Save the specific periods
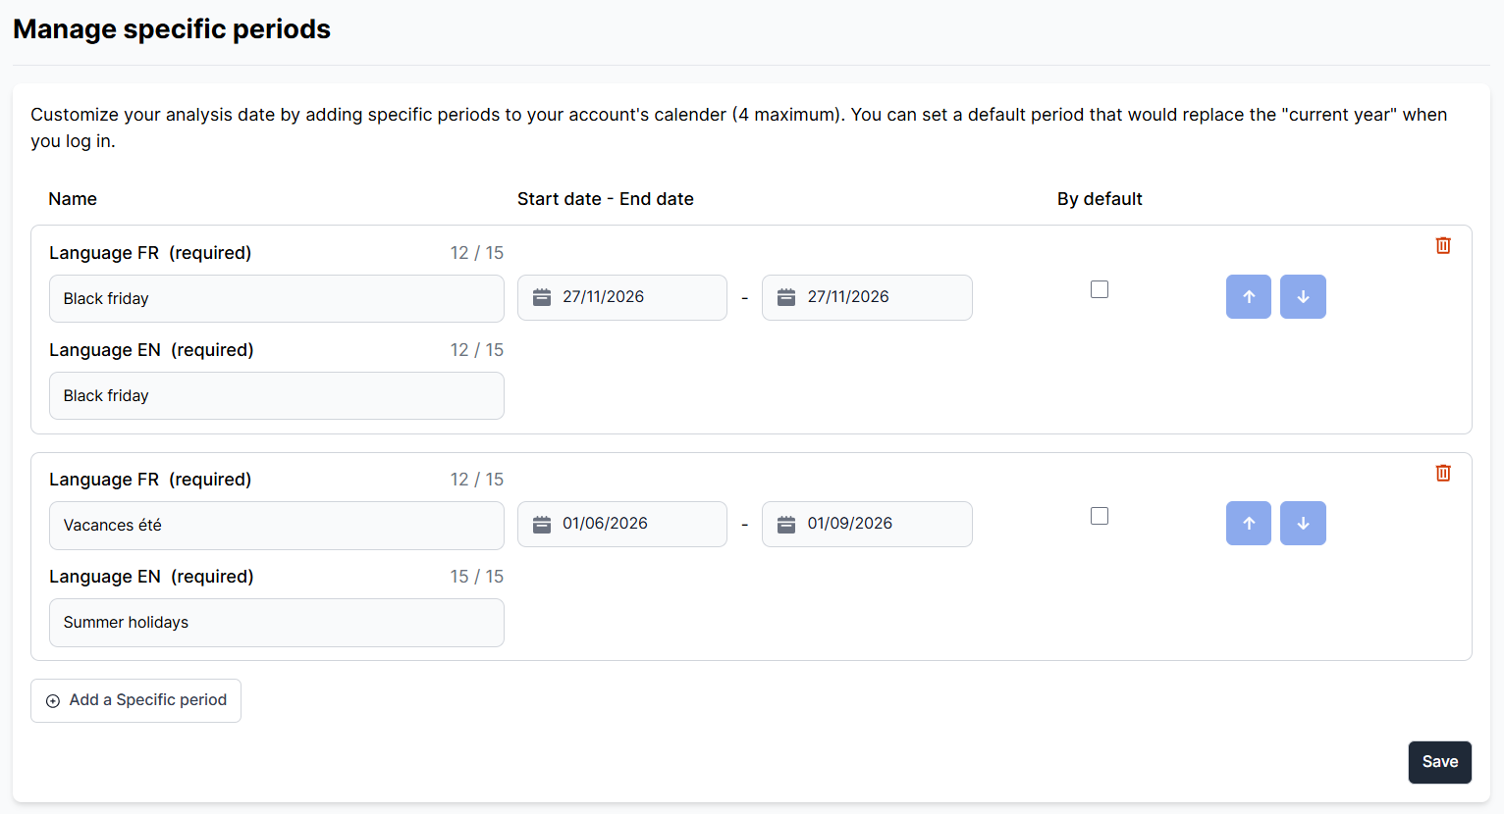This screenshot has width=1504, height=814. pos(1439,762)
